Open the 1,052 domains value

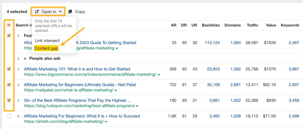click(x=236, y=100)
